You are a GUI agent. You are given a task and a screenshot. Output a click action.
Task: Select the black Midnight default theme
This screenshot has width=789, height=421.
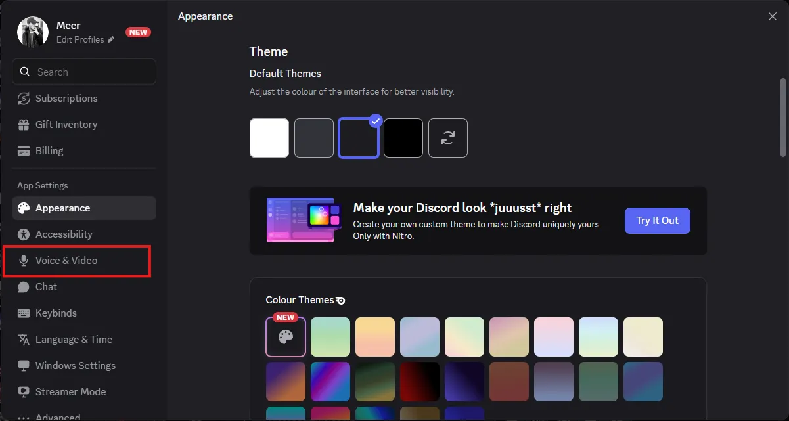point(403,138)
